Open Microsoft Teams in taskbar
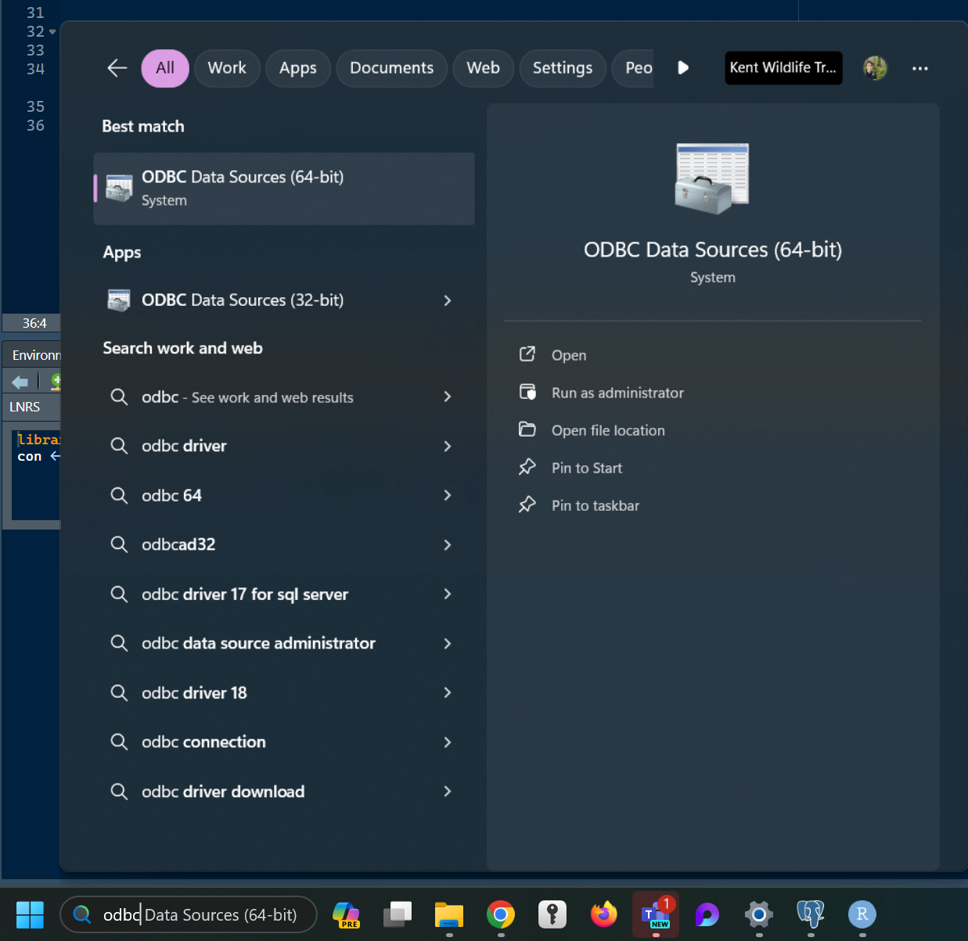The height and width of the screenshot is (941, 968). (656, 914)
